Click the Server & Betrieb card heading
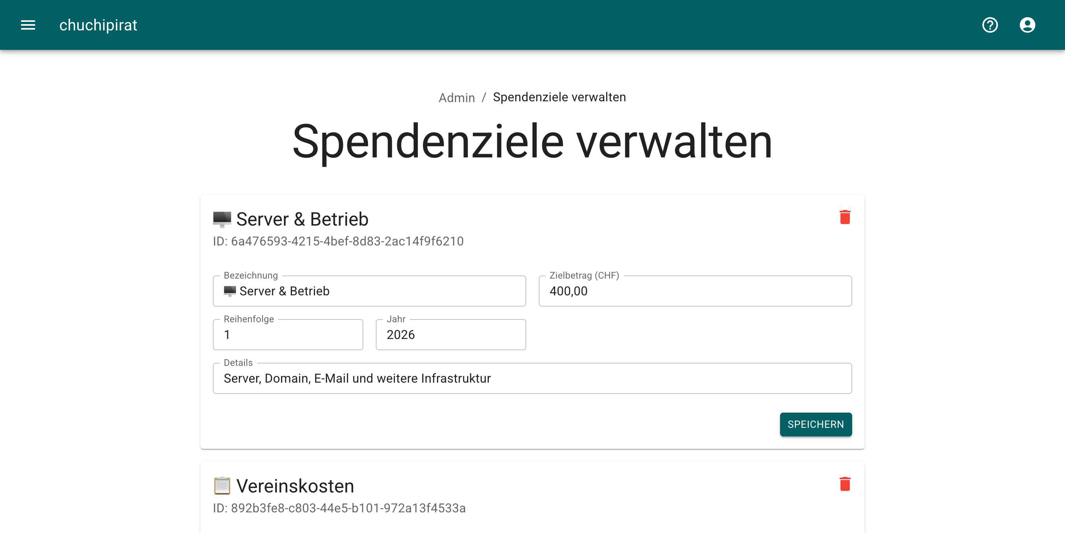The height and width of the screenshot is (533, 1065). tap(290, 219)
